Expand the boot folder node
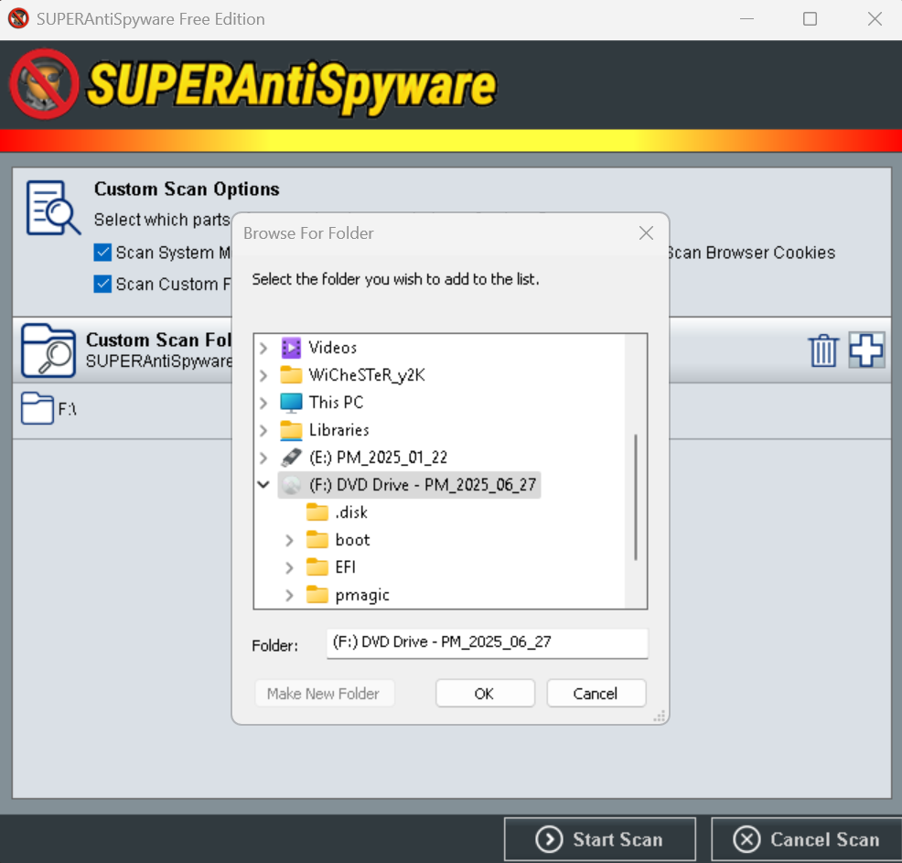Screen dimensions: 902x863 [x=289, y=540]
